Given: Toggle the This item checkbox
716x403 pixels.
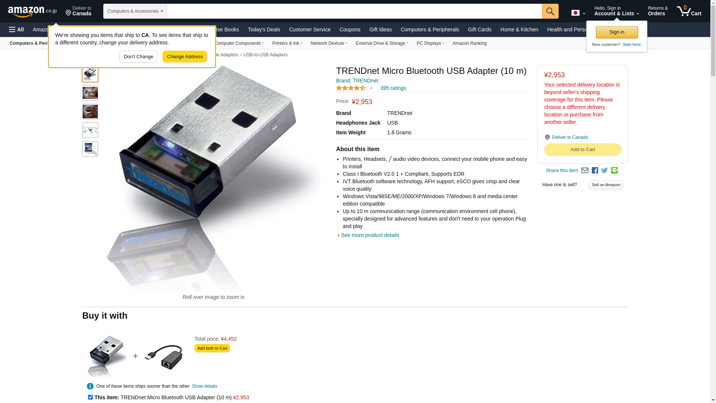Looking at the screenshot, I should coord(90,397).
